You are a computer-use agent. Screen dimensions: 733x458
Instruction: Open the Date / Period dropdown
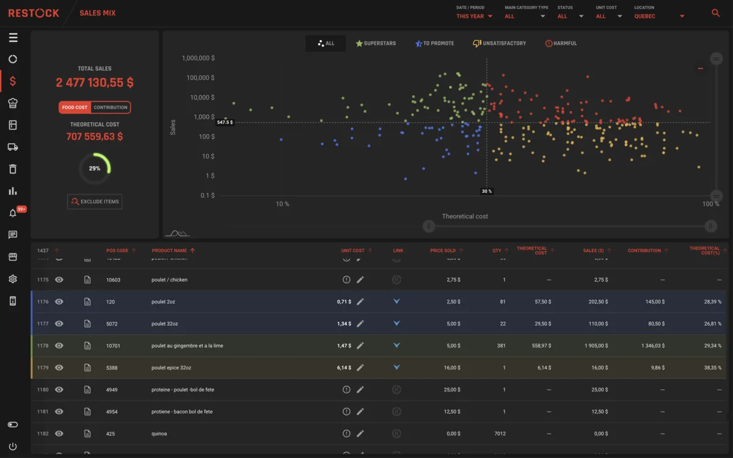tap(475, 16)
